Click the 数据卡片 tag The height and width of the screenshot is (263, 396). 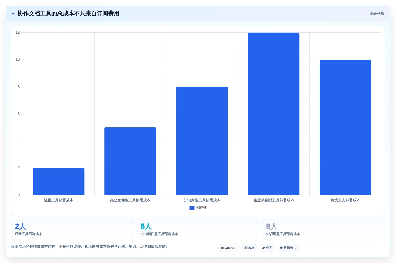[x=288, y=248]
